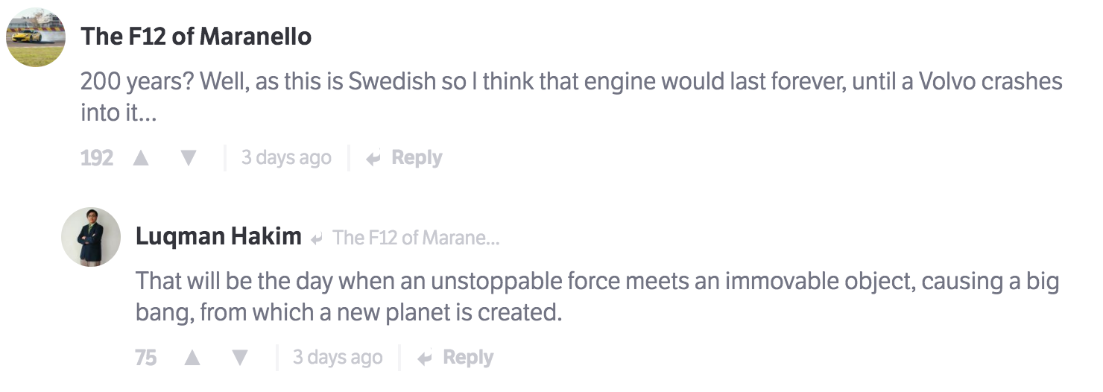Open The F12 of Maranello's car avatar

(36, 37)
